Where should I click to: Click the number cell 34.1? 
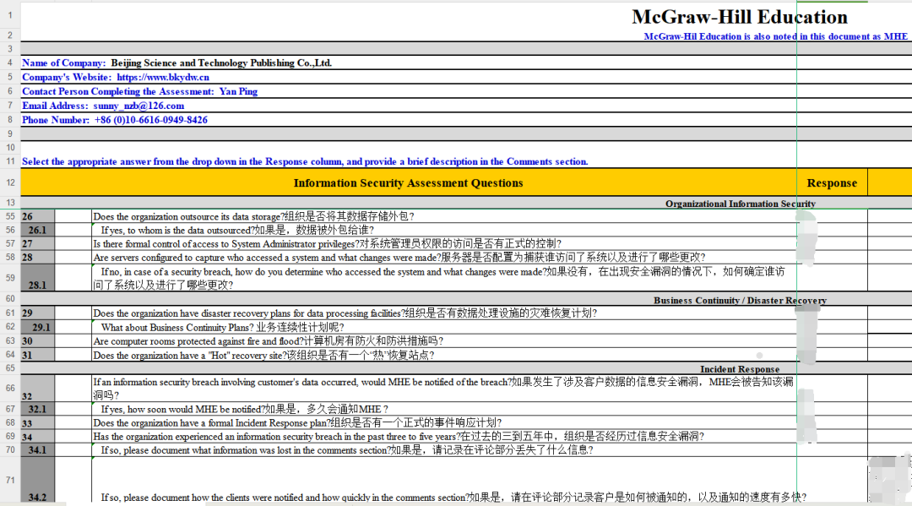click(38, 450)
